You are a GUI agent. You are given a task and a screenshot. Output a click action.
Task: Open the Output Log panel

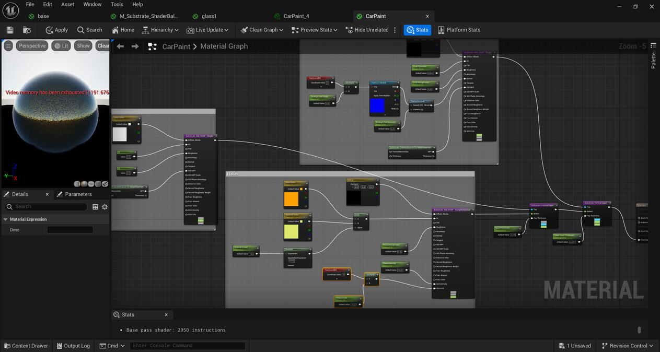[73, 345]
